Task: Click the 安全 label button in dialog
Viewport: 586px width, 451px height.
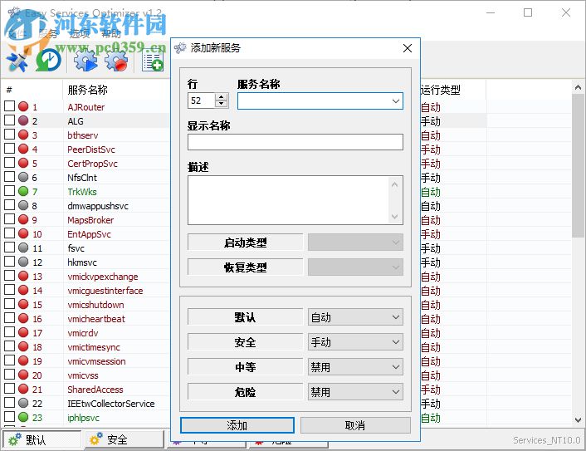Action: 245,342
